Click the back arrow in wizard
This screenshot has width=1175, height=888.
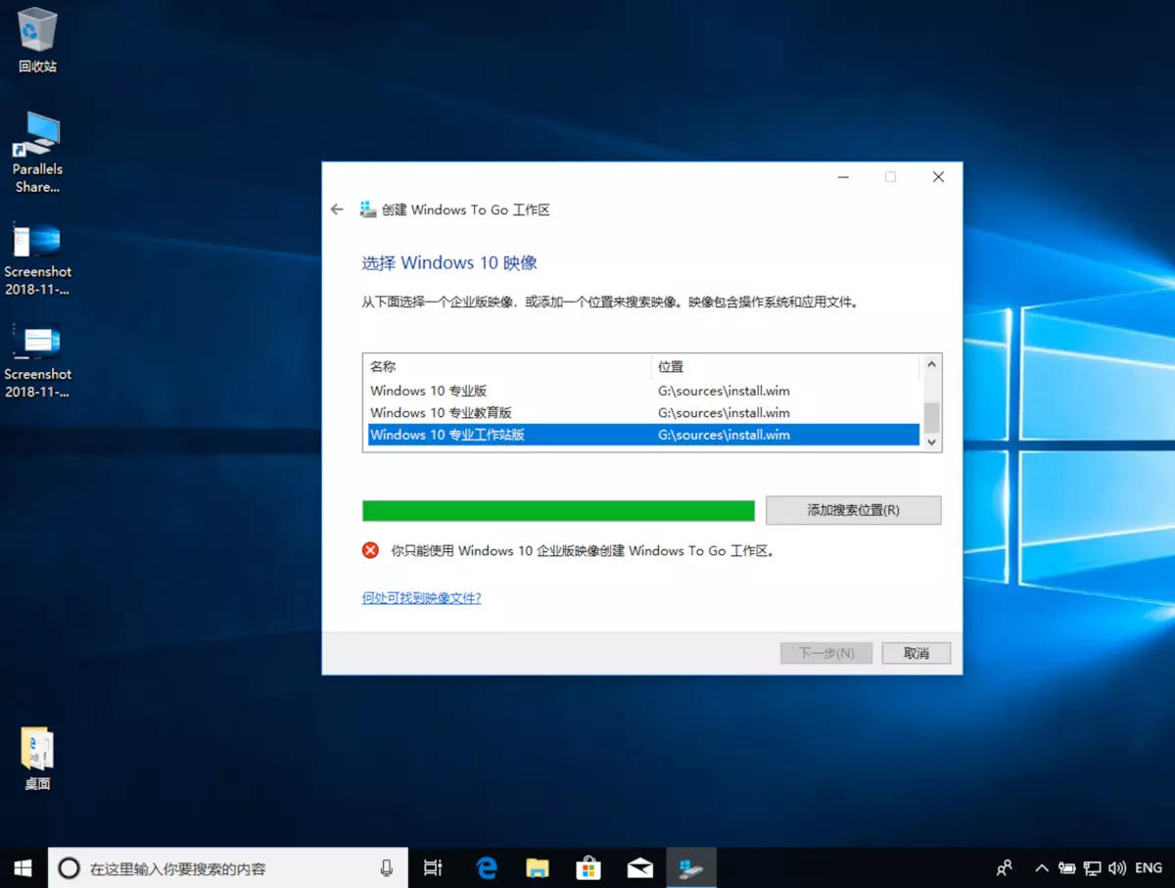pos(338,210)
